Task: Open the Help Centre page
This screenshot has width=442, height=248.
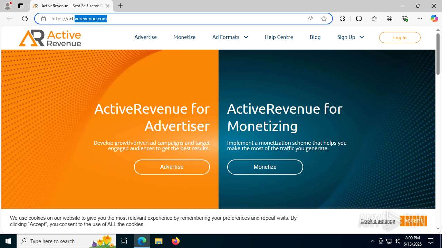Action: [279, 37]
